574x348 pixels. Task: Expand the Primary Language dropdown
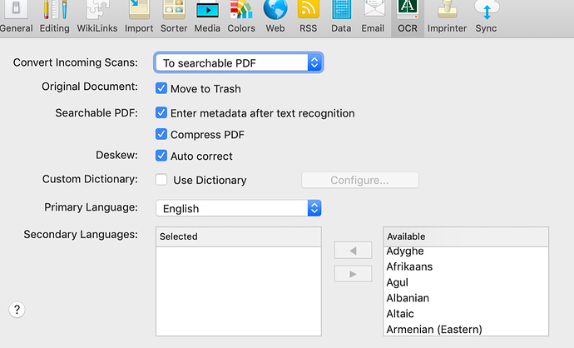239,208
